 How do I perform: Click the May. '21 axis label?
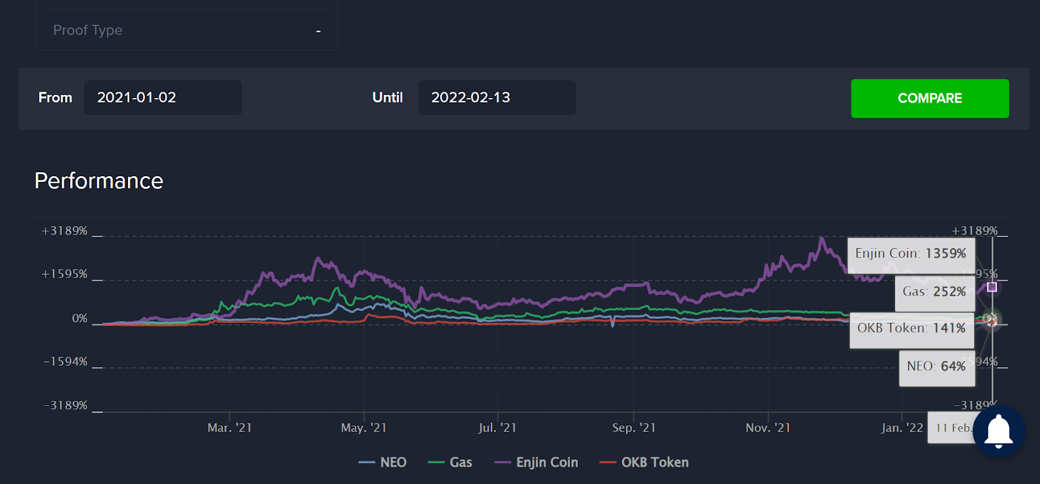[364, 428]
